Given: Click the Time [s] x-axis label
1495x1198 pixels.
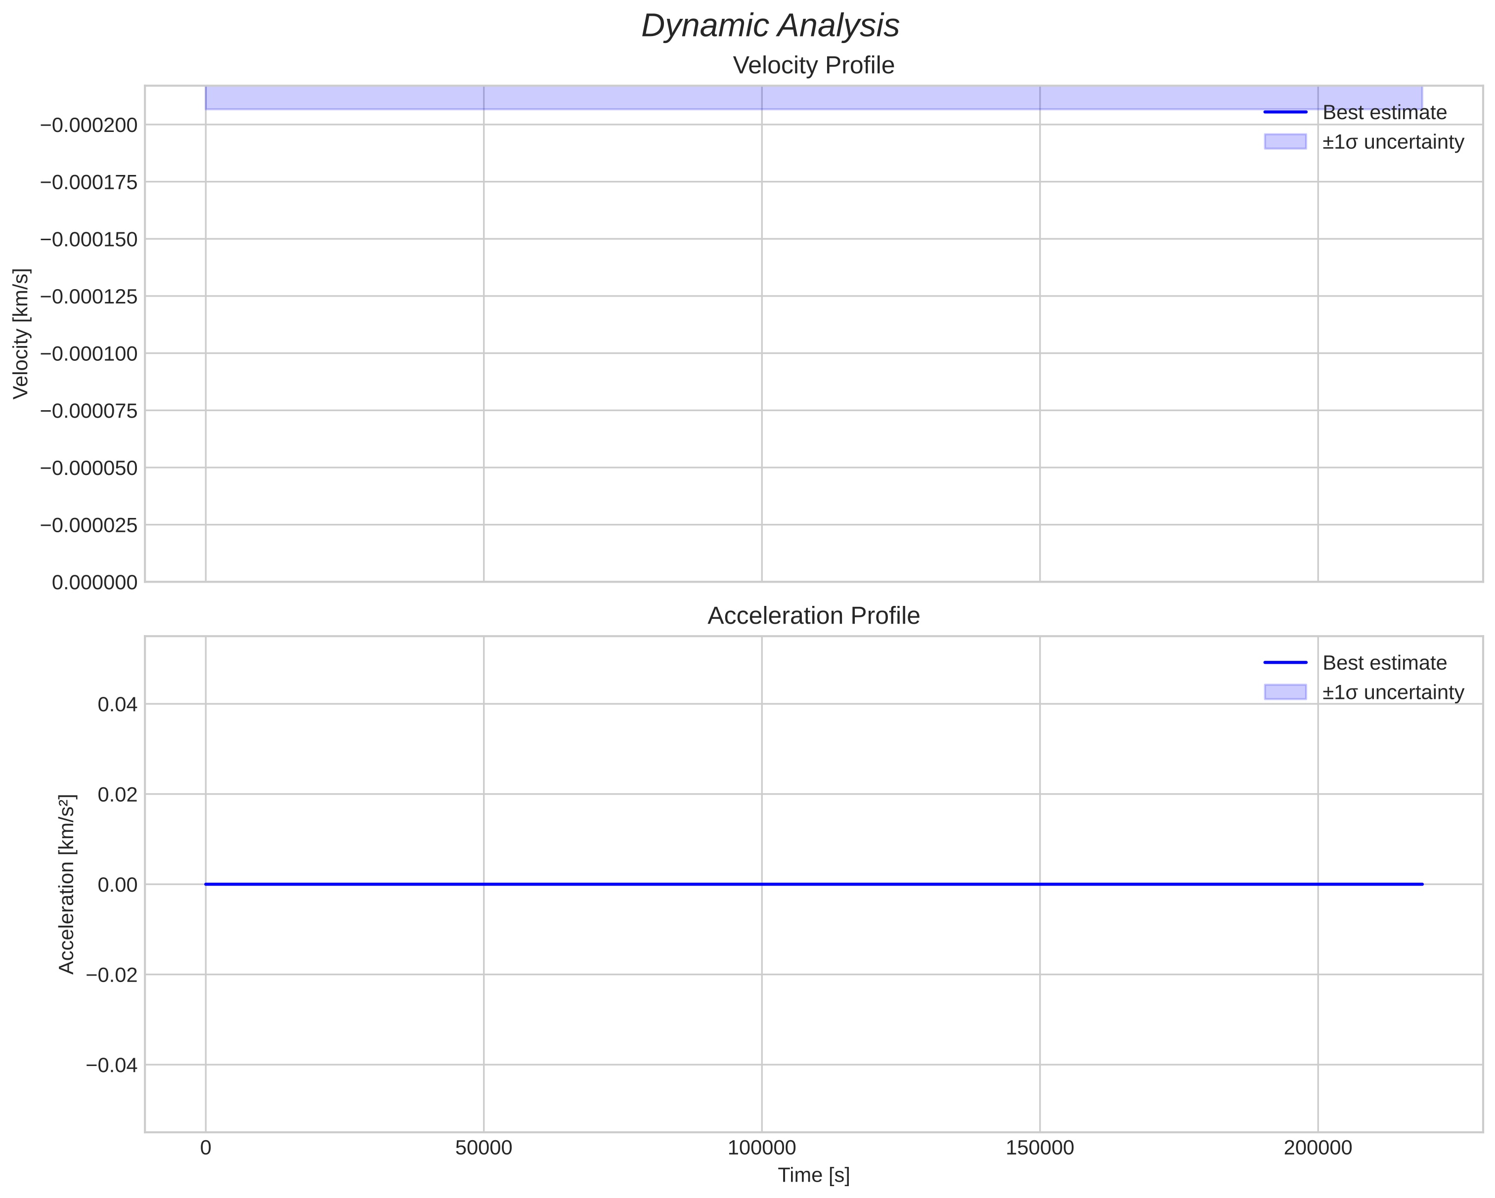Looking at the screenshot, I should 813,1175.
